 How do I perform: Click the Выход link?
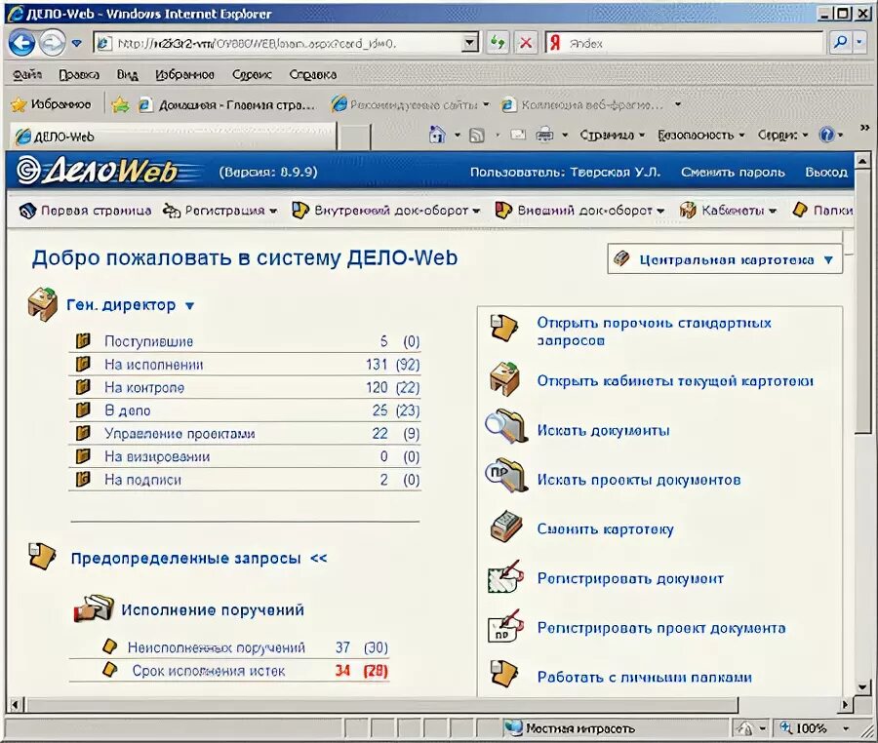[x=826, y=172]
